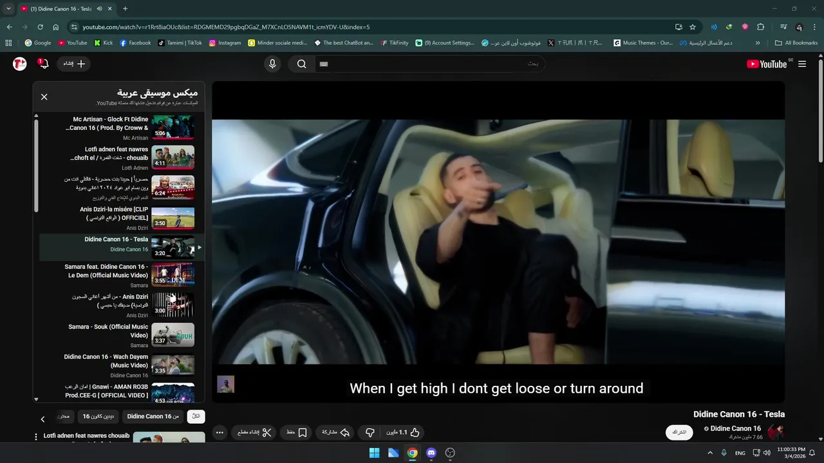
Task: Select 'من Didine Canon 16' filter chip
Action: click(x=153, y=417)
